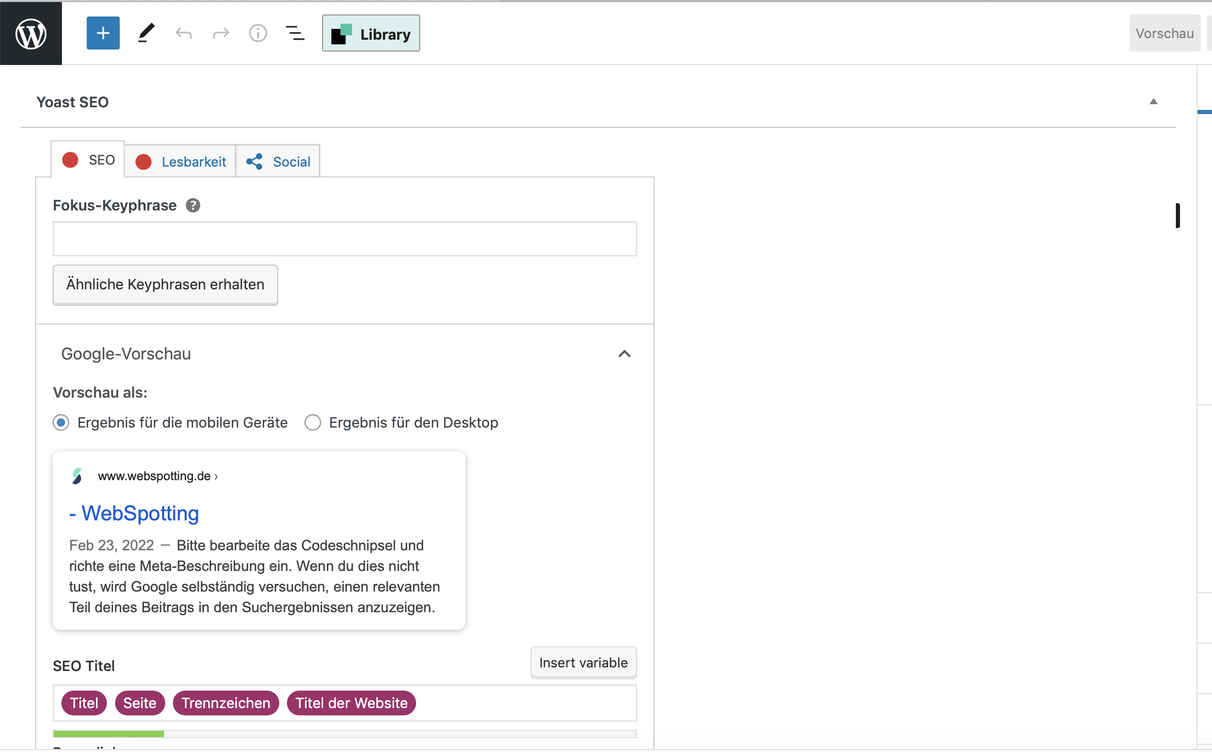Viewport: 1212px width, 752px height.
Task: Open the list view outline
Action: [x=295, y=34]
